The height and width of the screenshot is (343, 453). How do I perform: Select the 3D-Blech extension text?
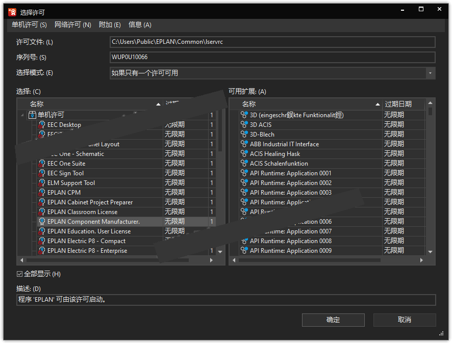[x=262, y=135]
